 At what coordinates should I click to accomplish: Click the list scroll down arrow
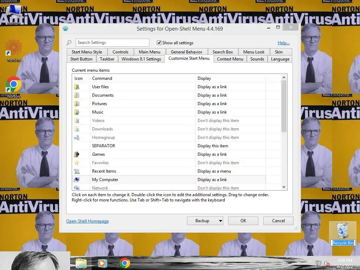(x=284, y=187)
